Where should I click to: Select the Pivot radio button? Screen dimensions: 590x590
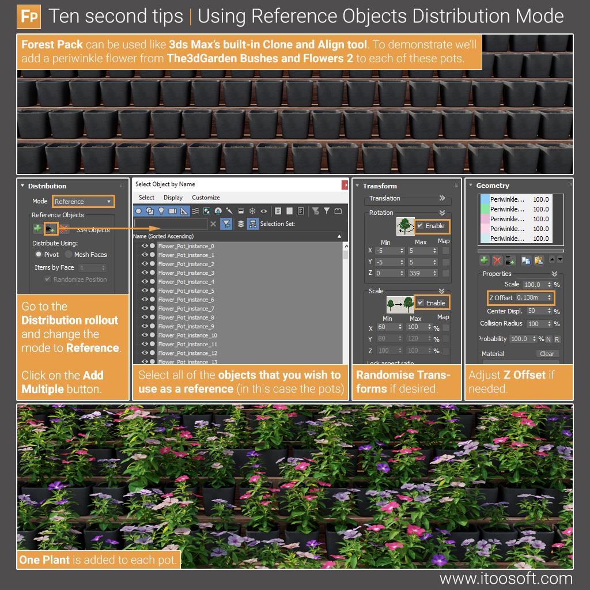coord(39,254)
